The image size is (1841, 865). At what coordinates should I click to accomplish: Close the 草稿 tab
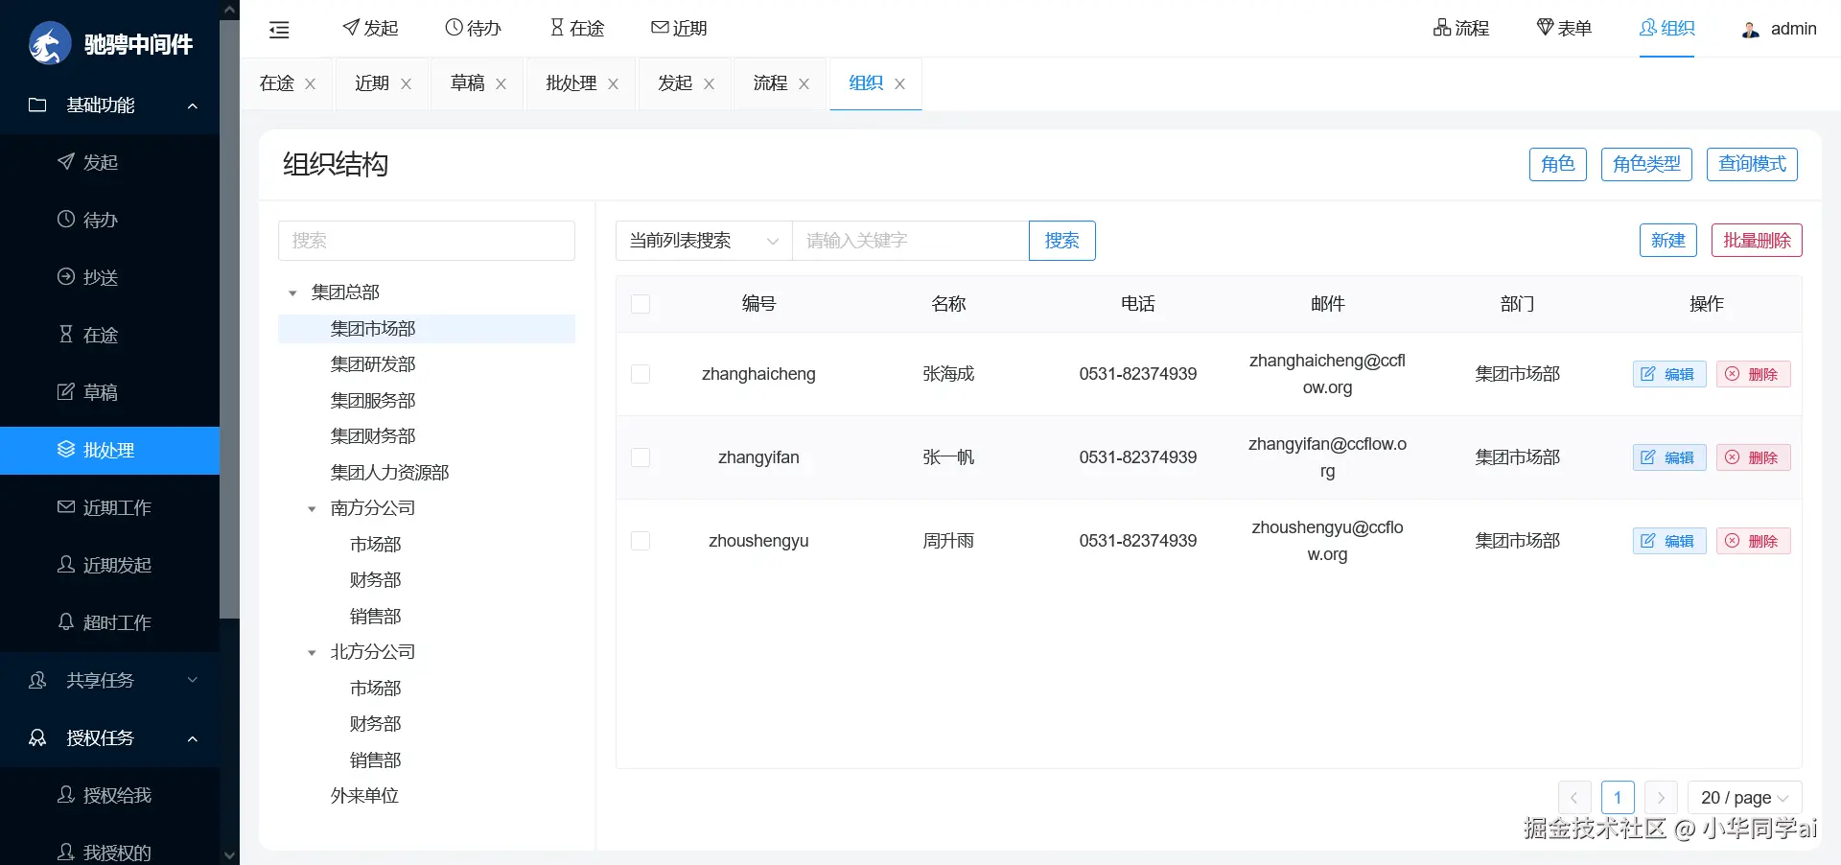tap(501, 84)
